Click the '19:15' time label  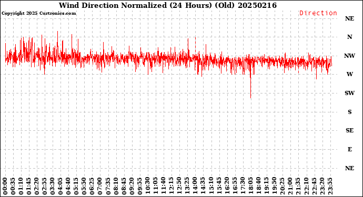tap(266, 186)
